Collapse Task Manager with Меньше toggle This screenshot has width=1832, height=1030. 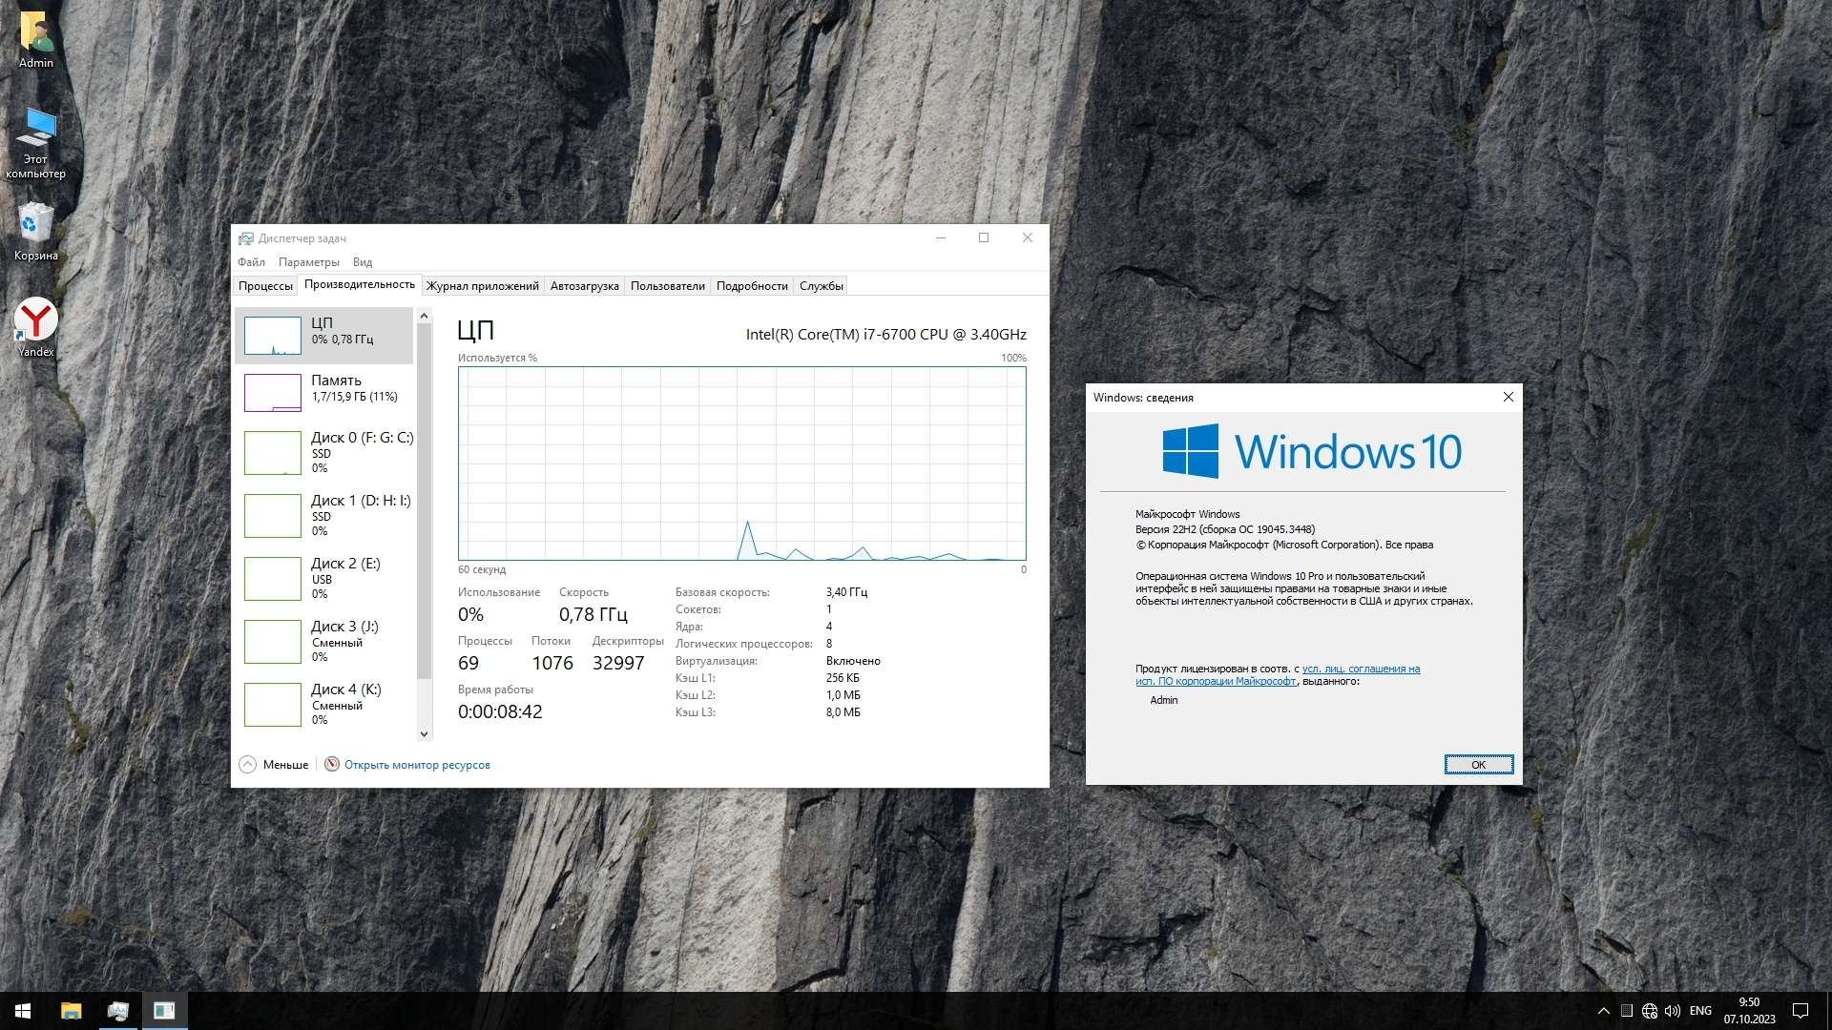point(274,764)
